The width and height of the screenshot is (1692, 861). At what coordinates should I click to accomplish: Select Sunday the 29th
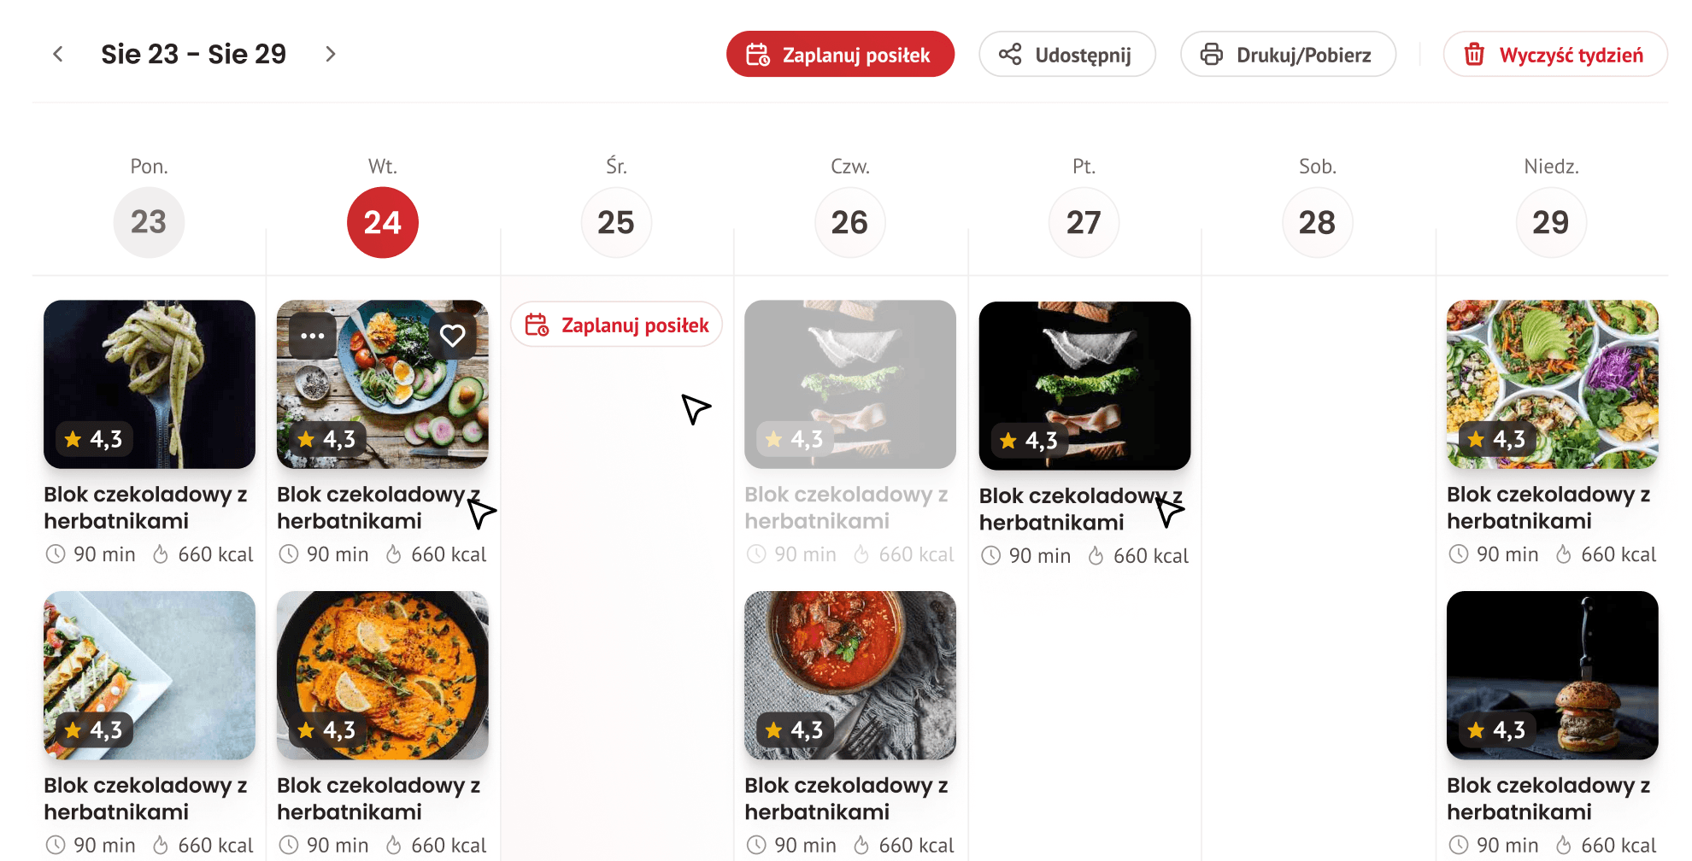pyautogui.click(x=1551, y=222)
